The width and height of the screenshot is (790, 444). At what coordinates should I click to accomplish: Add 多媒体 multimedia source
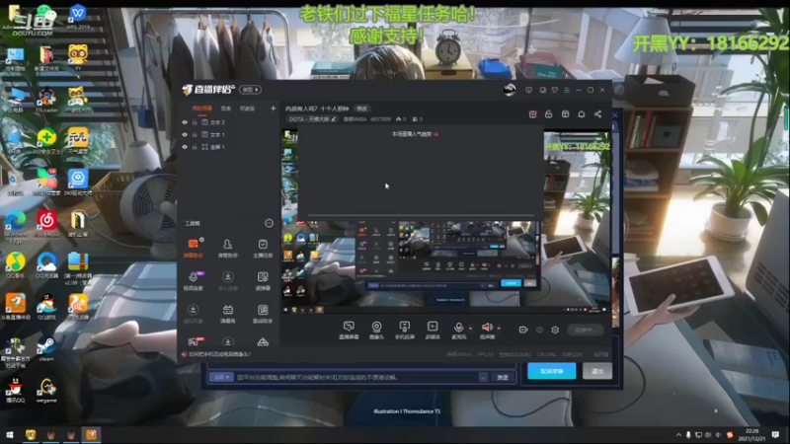[433, 331]
